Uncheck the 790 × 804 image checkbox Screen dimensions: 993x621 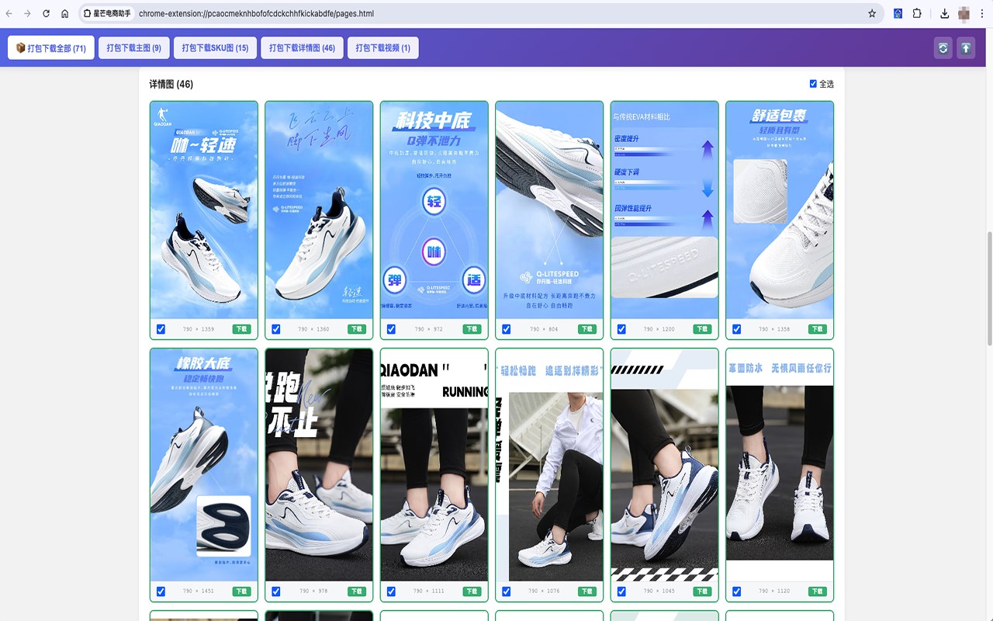click(x=506, y=329)
